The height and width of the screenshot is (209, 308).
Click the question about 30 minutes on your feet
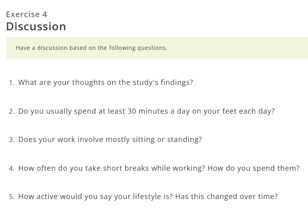click(x=146, y=111)
